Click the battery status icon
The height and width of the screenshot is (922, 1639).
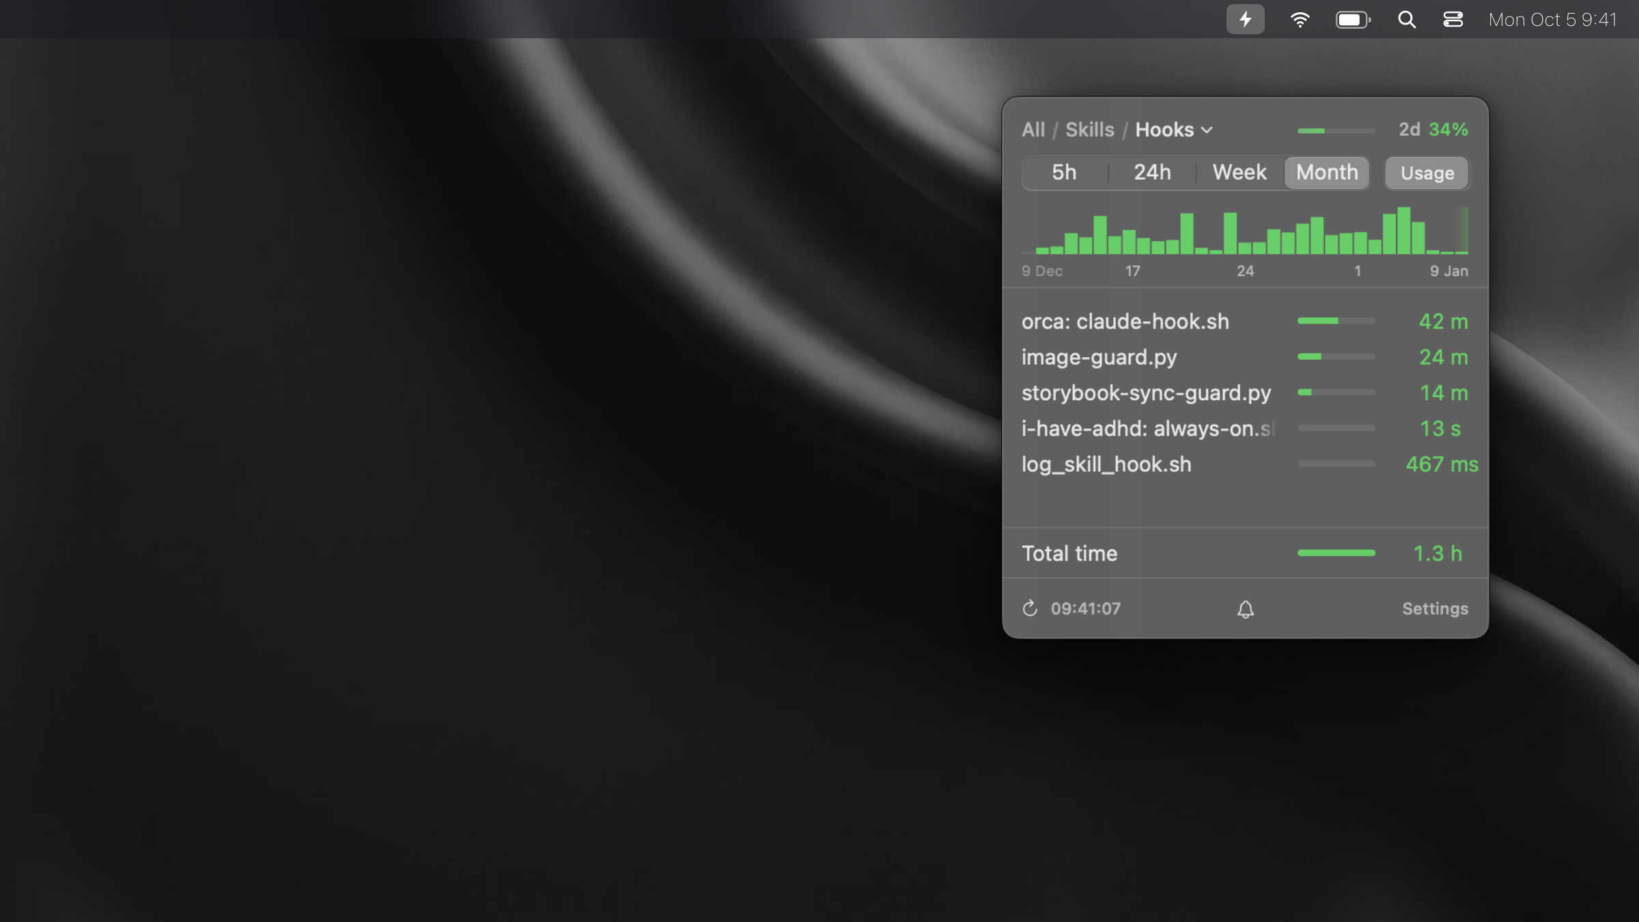(x=1353, y=19)
